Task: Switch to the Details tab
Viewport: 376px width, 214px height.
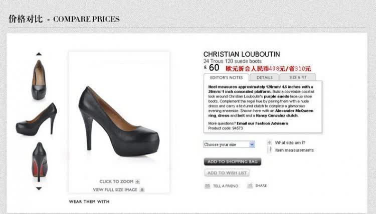Action: point(264,77)
